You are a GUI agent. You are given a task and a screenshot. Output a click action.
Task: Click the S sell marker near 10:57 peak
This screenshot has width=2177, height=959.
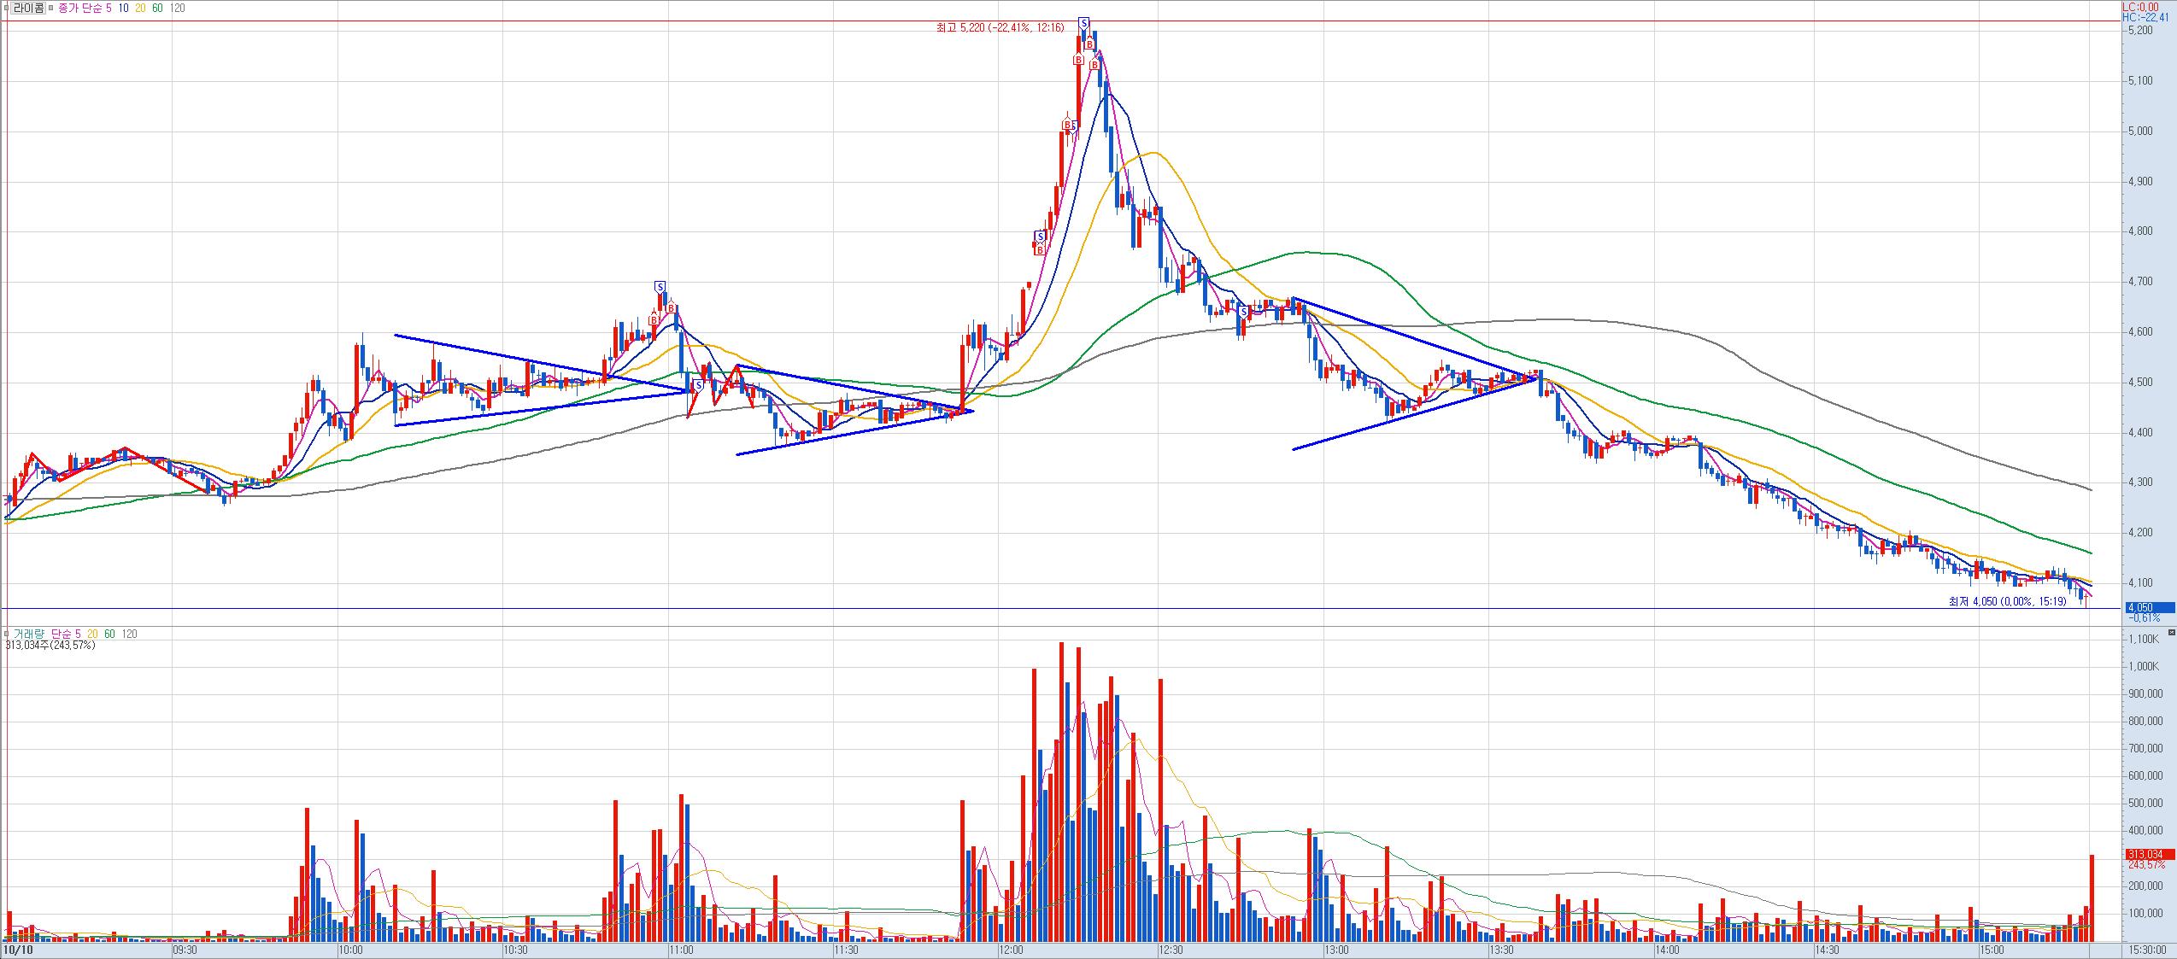(x=660, y=286)
